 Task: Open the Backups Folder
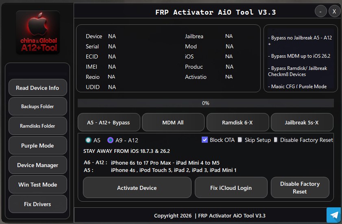point(37,107)
